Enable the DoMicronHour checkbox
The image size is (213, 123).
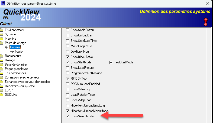67,52
